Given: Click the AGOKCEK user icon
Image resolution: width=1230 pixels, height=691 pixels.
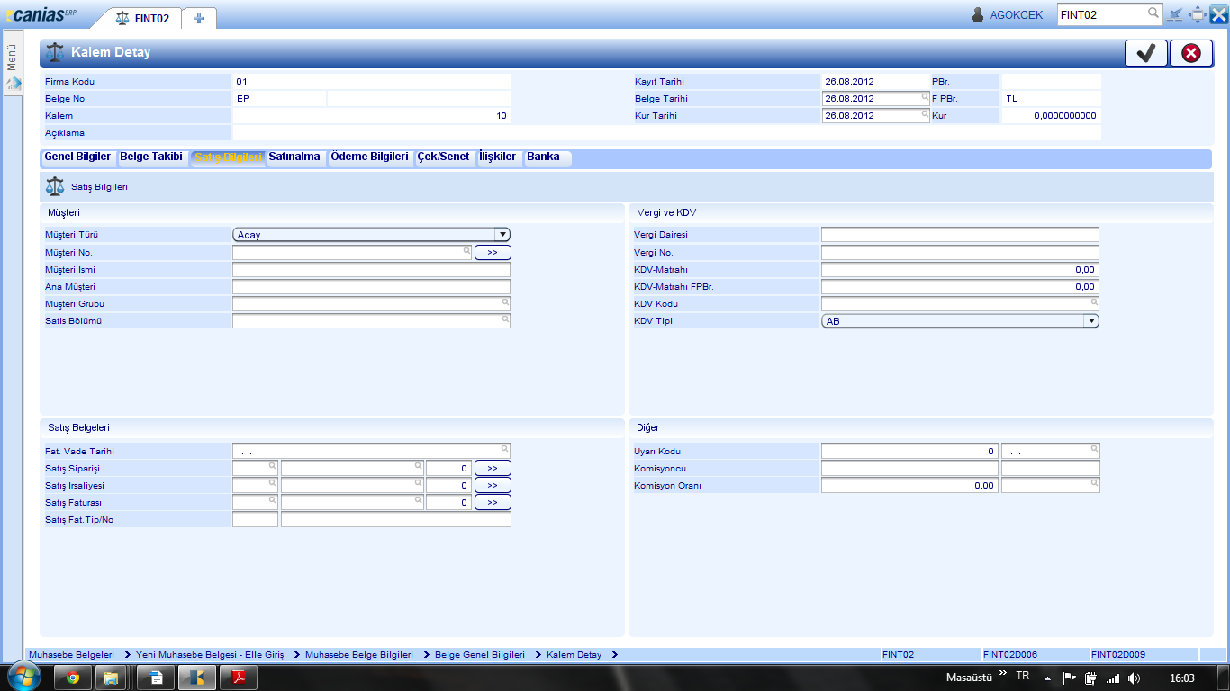Looking at the screenshot, I should [978, 14].
